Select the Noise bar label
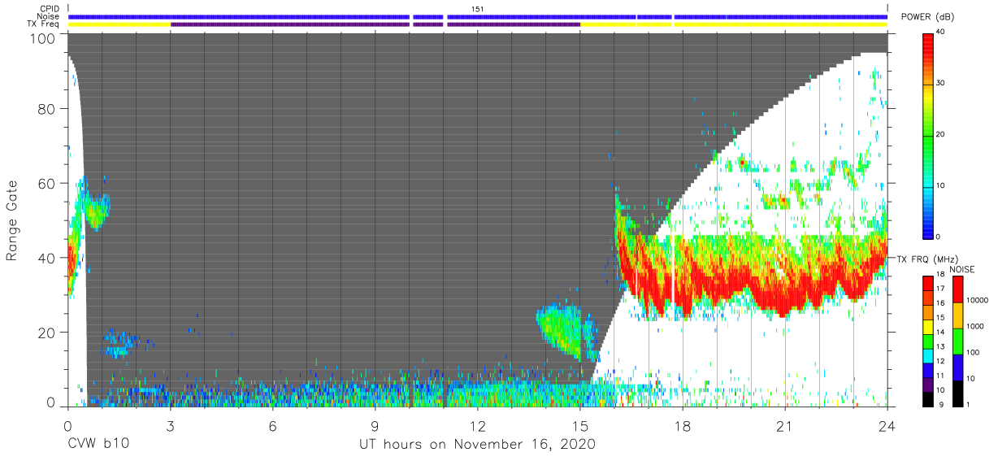Image resolution: width=998 pixels, height=461 pixels. click(47, 16)
